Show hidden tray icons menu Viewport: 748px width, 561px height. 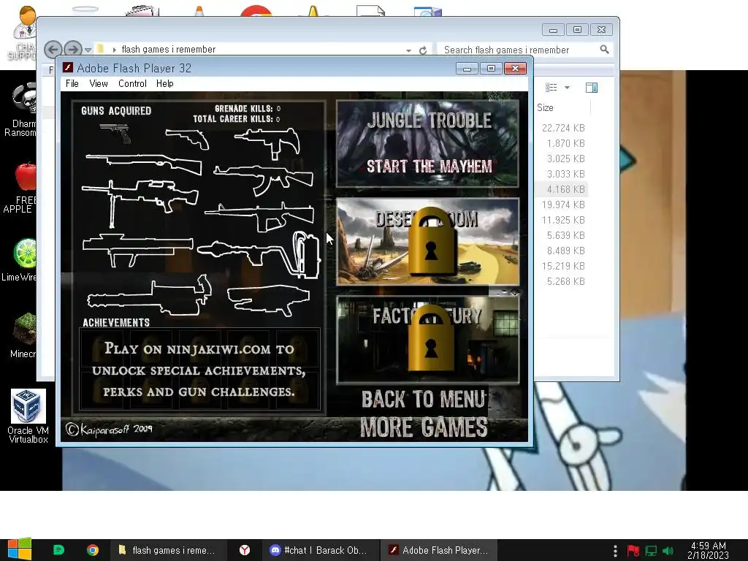[x=615, y=550]
